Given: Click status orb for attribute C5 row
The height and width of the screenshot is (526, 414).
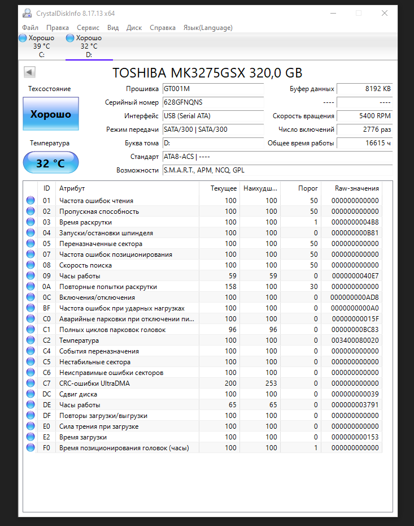Looking at the screenshot, I should 30,361.
